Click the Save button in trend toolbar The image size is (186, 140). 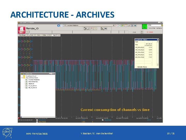pos(39,35)
